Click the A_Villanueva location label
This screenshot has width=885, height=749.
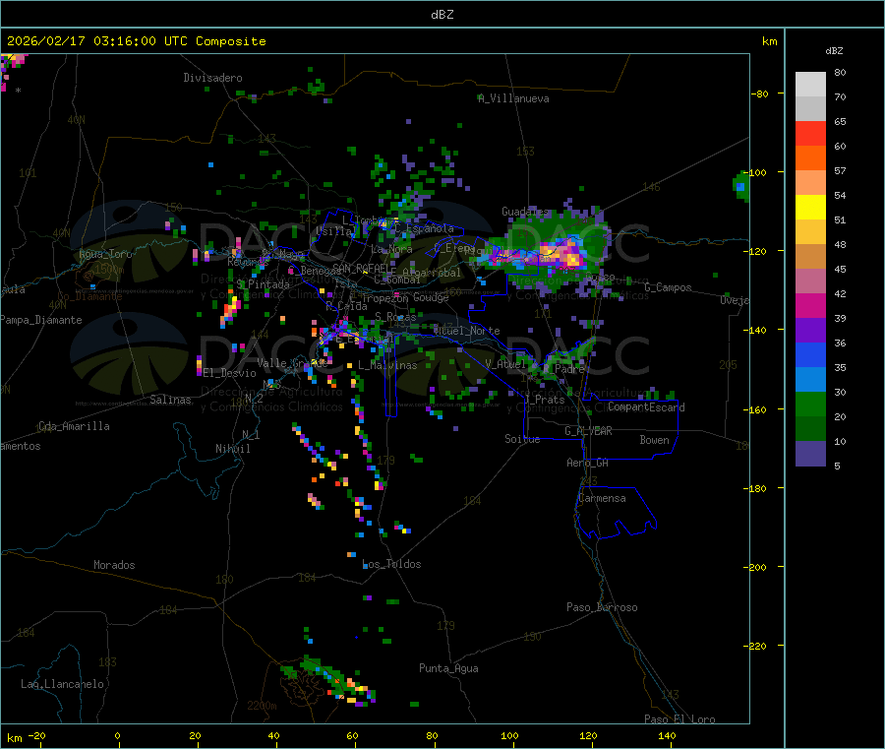(x=513, y=98)
